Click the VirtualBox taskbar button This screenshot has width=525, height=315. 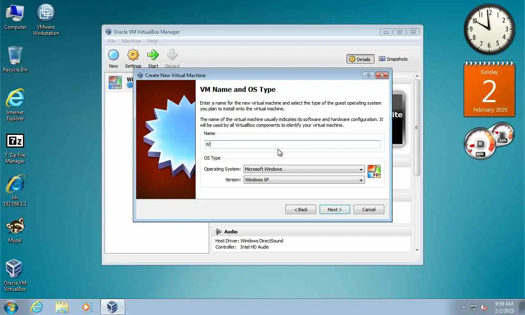pyautogui.click(x=112, y=307)
